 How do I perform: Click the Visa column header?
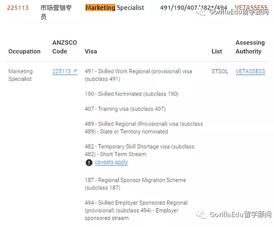click(x=91, y=52)
